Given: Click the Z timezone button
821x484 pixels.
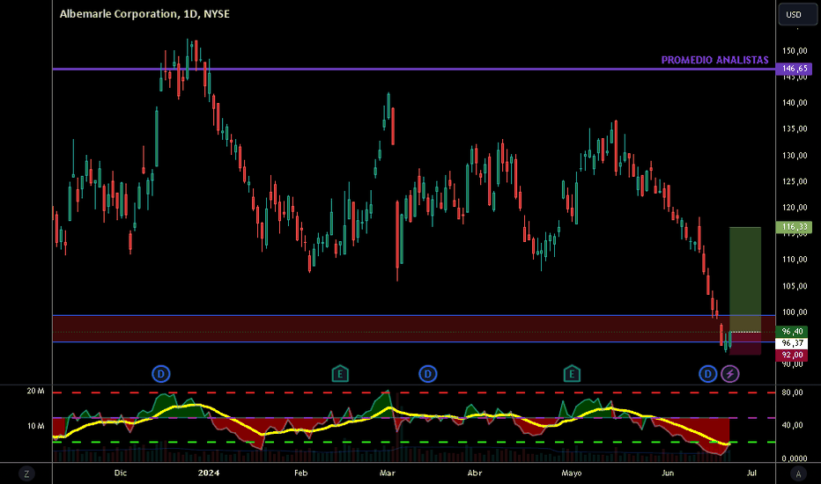Looking at the screenshot, I should tap(26, 474).
